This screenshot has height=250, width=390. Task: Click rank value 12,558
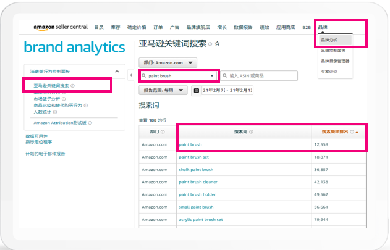(321, 144)
